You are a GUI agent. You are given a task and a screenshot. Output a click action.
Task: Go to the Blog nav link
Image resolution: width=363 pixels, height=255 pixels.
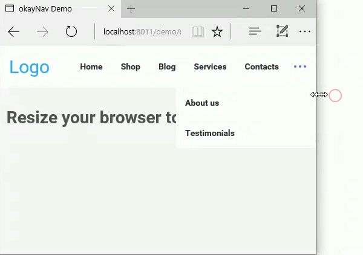pyautogui.click(x=167, y=66)
